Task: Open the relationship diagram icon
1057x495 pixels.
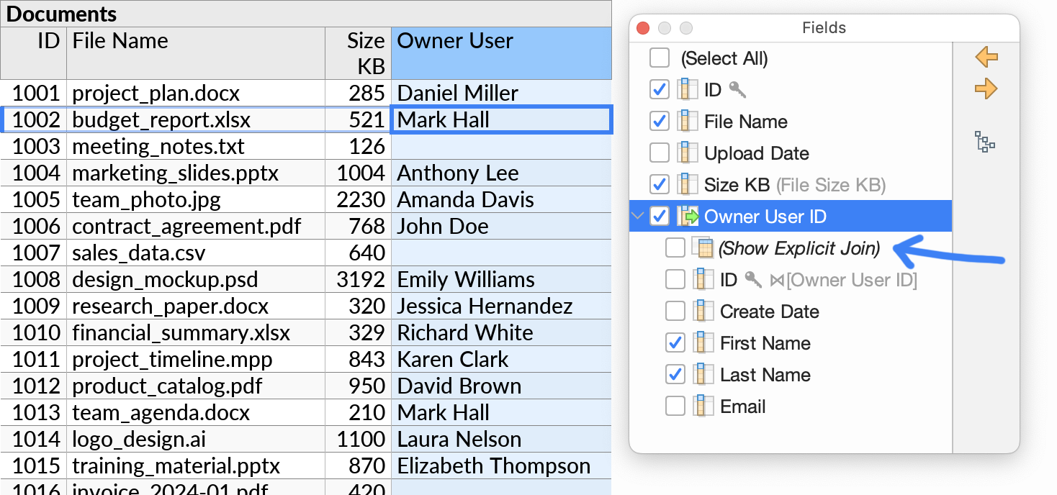Action: click(985, 142)
